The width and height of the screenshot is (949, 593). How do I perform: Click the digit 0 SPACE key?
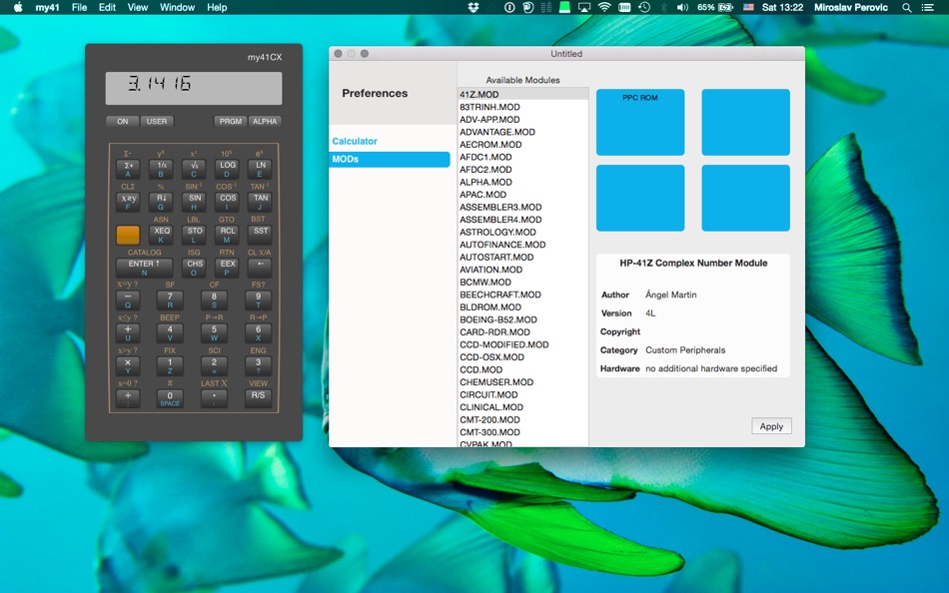click(170, 398)
